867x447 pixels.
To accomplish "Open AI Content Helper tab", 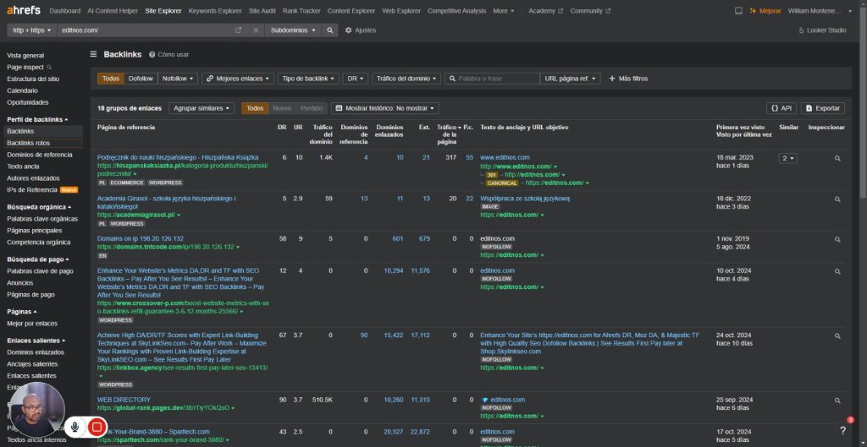I will (x=113, y=10).
